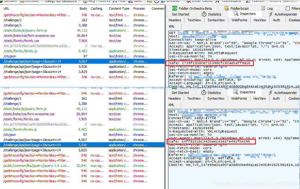Select the lower Statistics stopwatch icon
Screen dimensions: 300x189
point(204,92)
